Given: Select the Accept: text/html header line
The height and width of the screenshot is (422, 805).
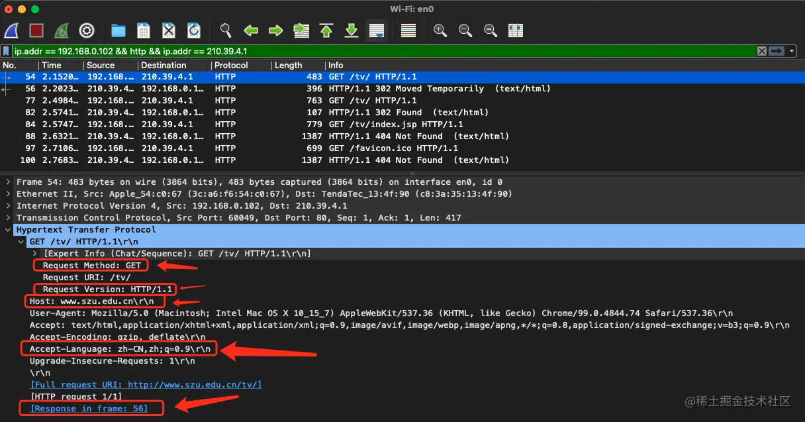Looking at the screenshot, I should [x=410, y=325].
